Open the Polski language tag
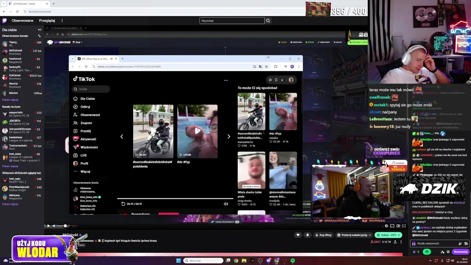This screenshot has height=265, width=471. (x=81, y=245)
